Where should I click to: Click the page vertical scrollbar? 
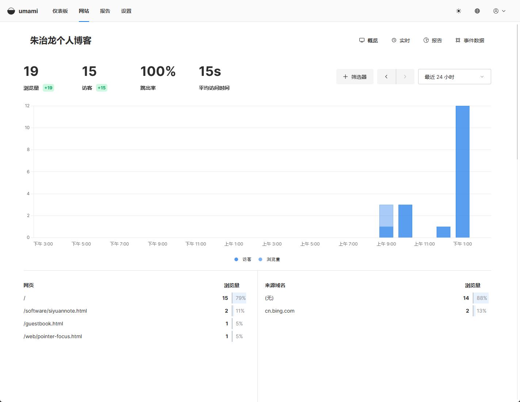click(x=518, y=91)
